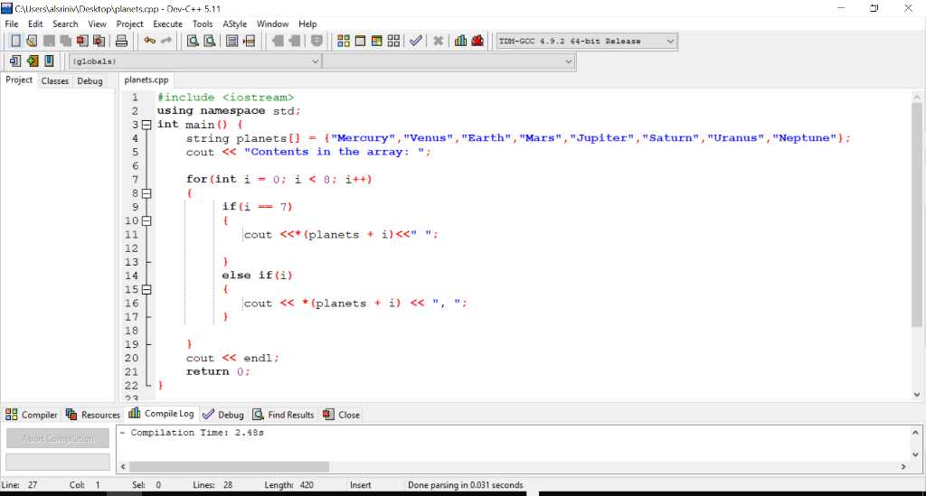Select the Compile Log tab

click(161, 414)
